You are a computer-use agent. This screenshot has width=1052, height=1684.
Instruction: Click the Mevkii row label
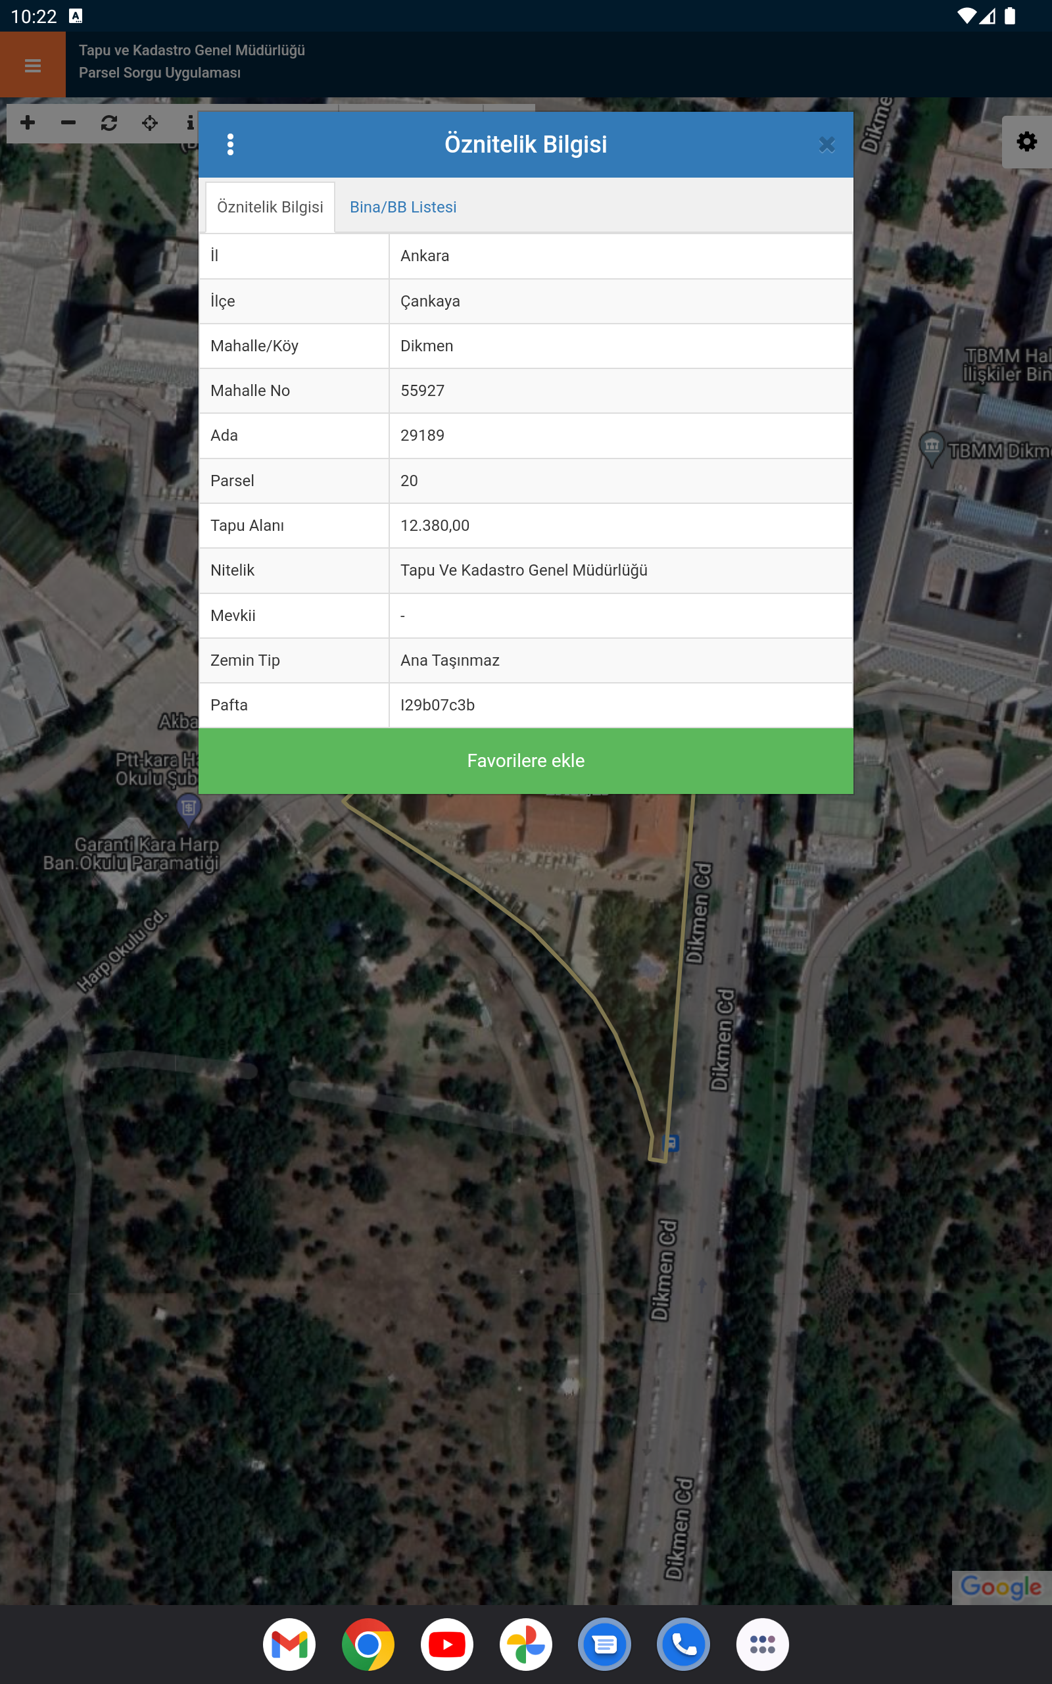232,616
